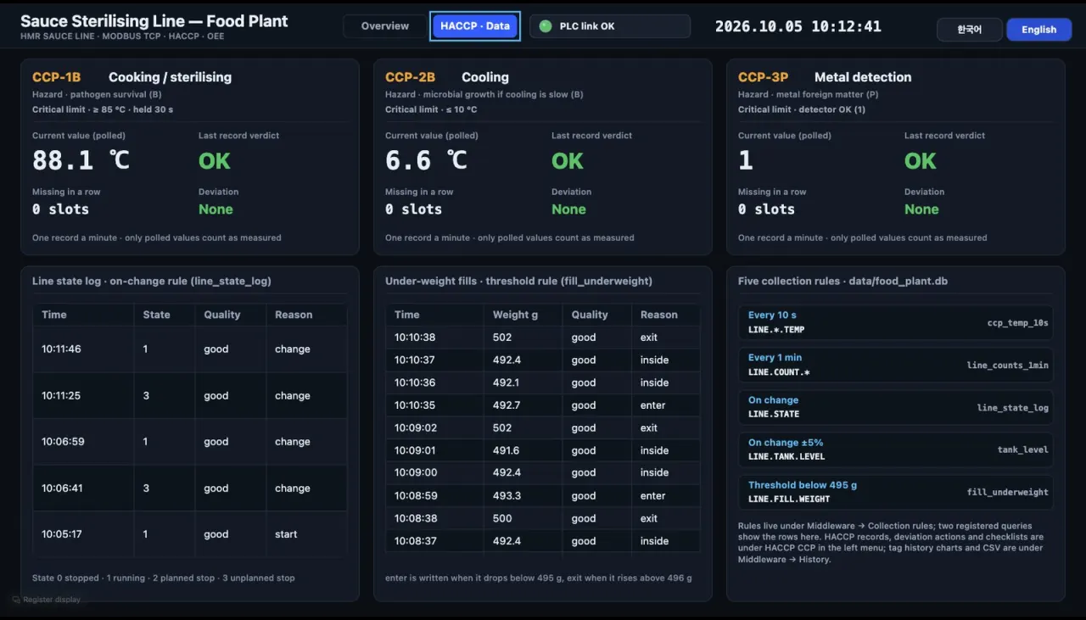Open the Every 1 min collection rule
Image resolution: width=1086 pixels, height=620 pixels.
[895, 365]
